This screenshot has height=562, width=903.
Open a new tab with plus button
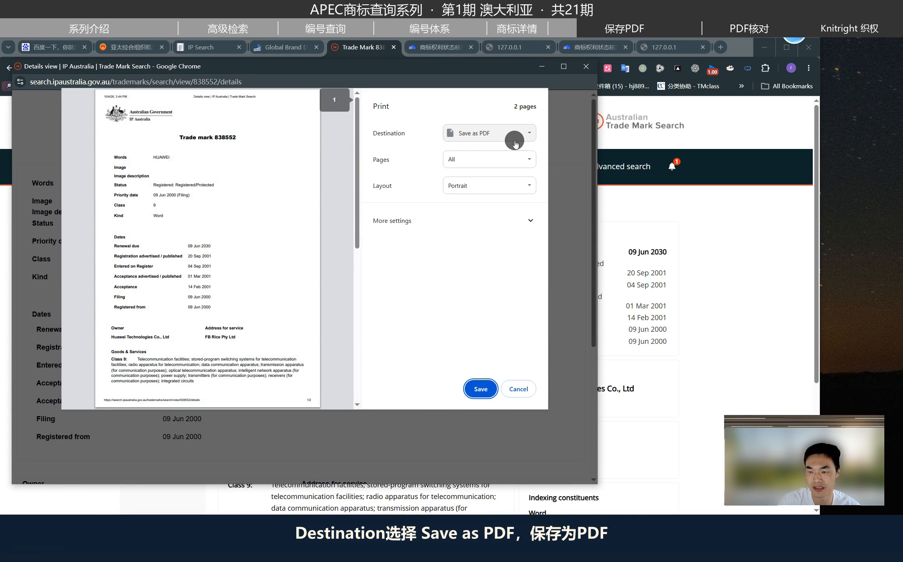[x=720, y=47]
